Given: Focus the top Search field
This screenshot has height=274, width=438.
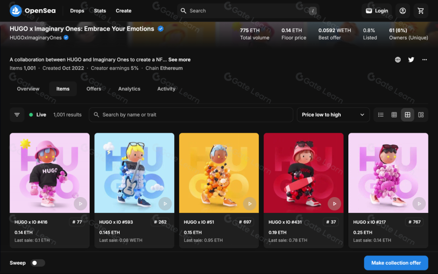Looking at the screenshot, I should point(248,11).
